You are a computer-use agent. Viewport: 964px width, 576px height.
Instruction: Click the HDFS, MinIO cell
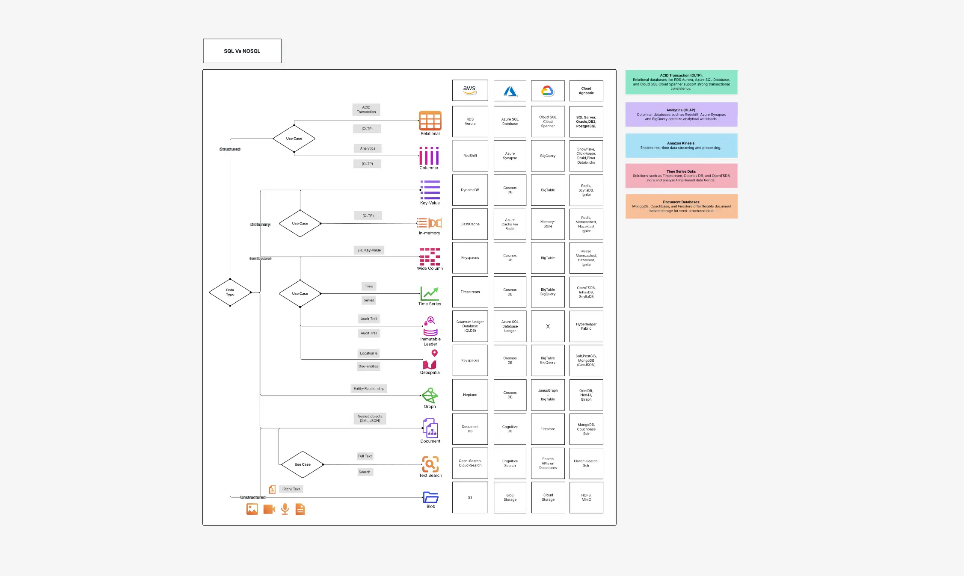586,497
